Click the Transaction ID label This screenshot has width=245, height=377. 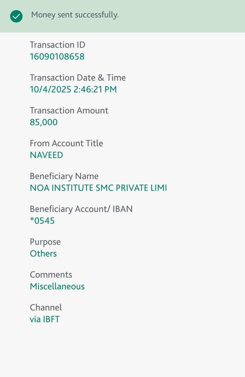[x=57, y=45]
